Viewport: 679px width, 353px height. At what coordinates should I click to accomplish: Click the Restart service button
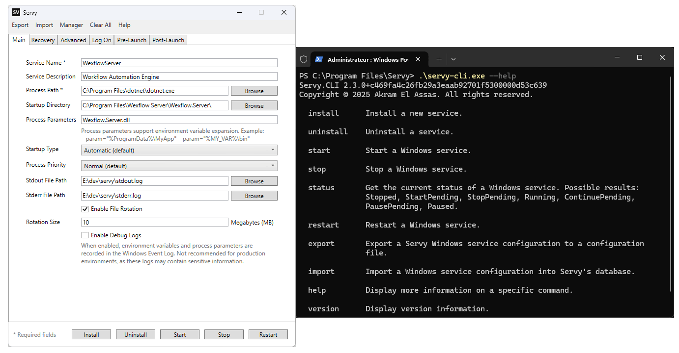tap(268, 334)
